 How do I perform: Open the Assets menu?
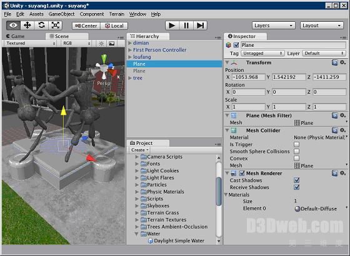[x=36, y=14]
